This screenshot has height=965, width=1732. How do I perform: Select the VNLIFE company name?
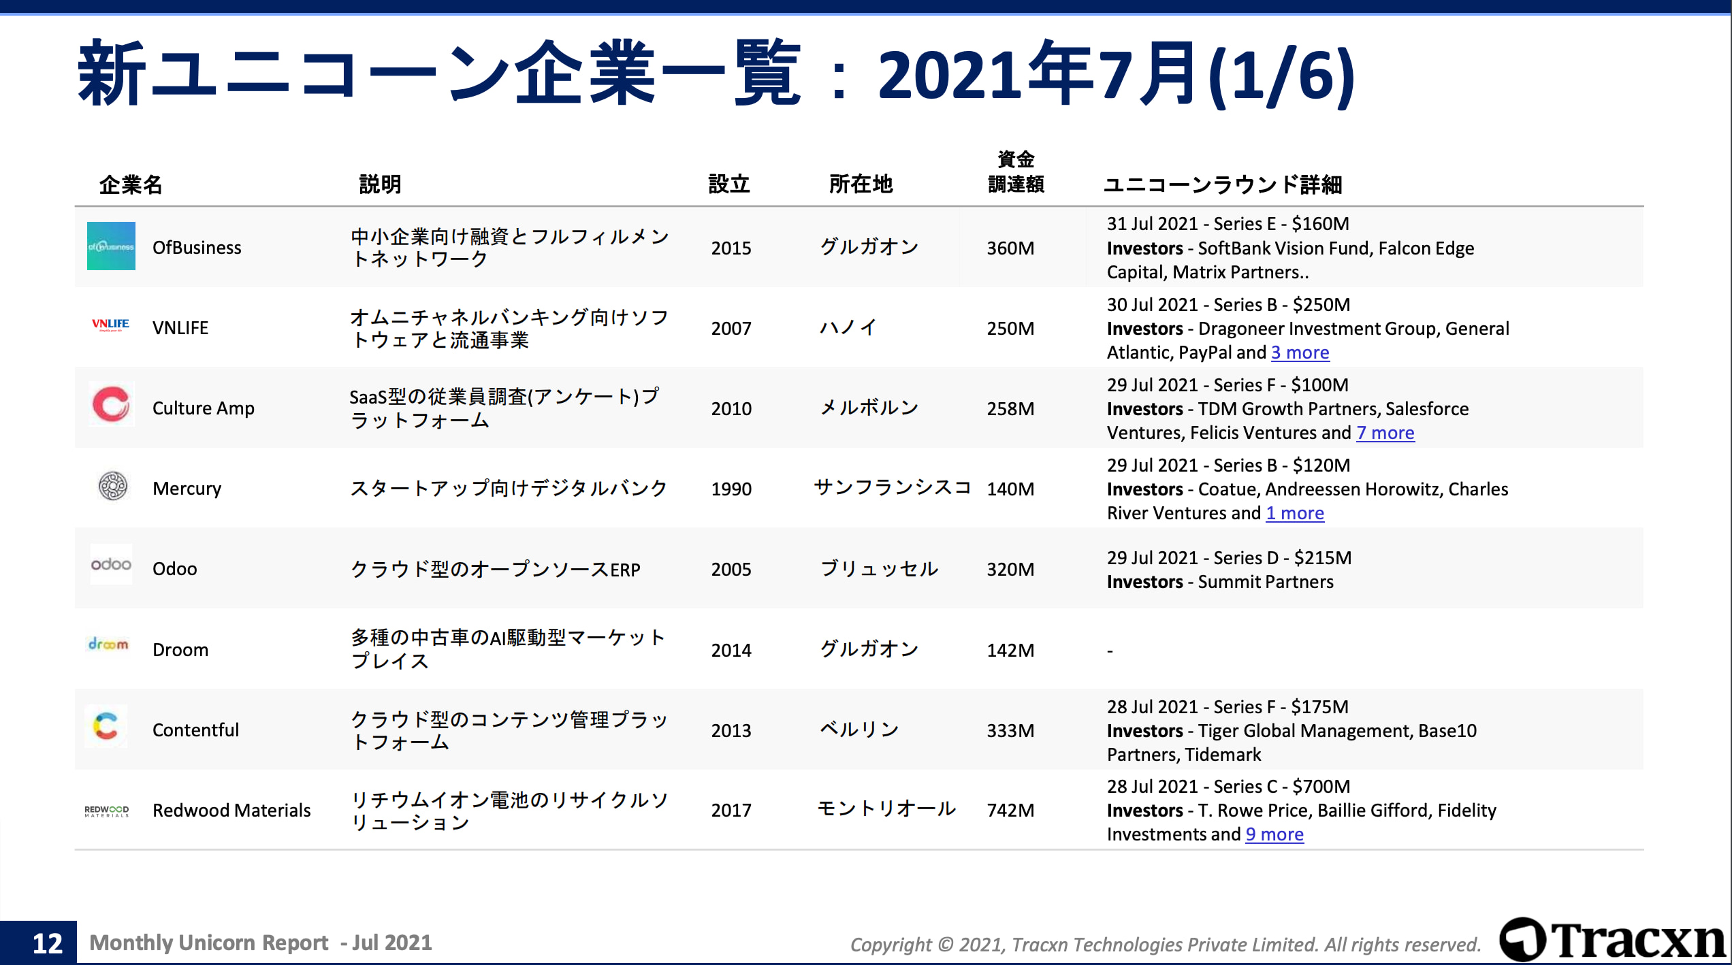pos(180,328)
